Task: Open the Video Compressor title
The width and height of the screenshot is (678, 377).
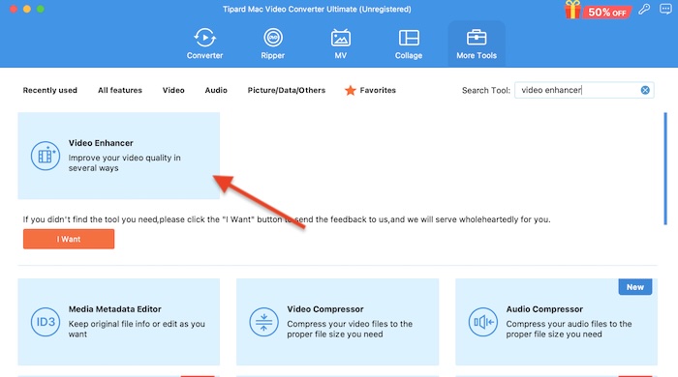Action: pos(325,308)
